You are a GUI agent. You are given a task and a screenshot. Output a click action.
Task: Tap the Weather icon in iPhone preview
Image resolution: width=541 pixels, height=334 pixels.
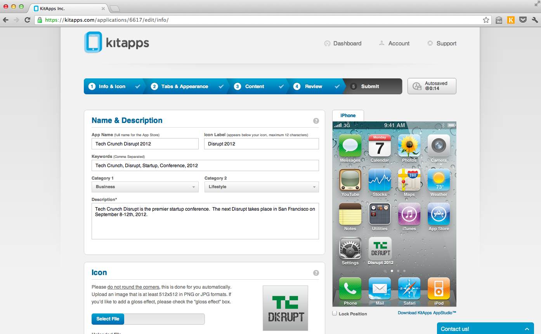point(439,180)
